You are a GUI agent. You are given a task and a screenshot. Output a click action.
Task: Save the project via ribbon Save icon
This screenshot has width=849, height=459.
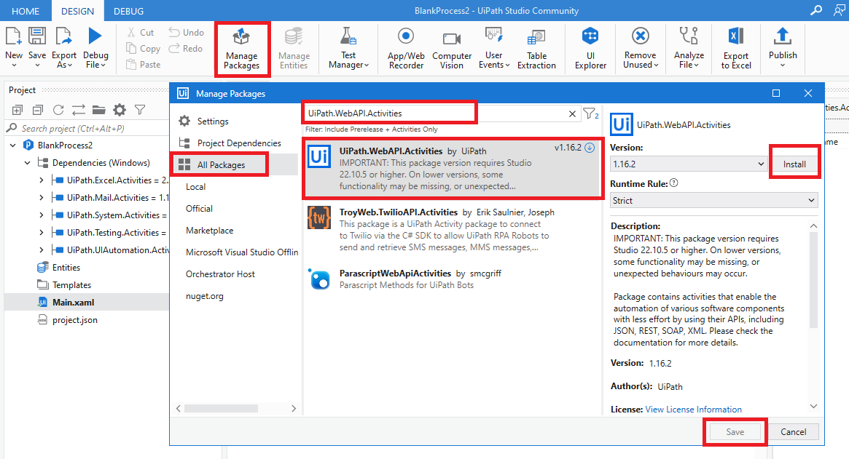point(37,37)
